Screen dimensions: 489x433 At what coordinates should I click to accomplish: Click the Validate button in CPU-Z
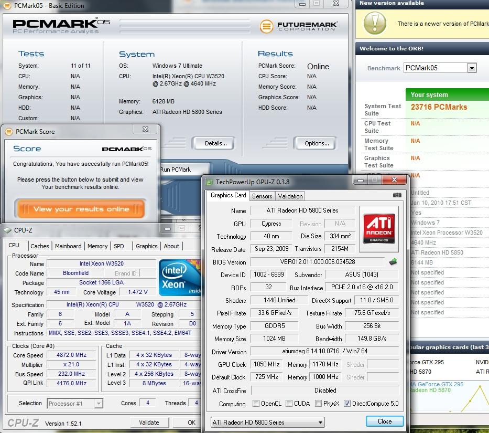tap(149, 423)
